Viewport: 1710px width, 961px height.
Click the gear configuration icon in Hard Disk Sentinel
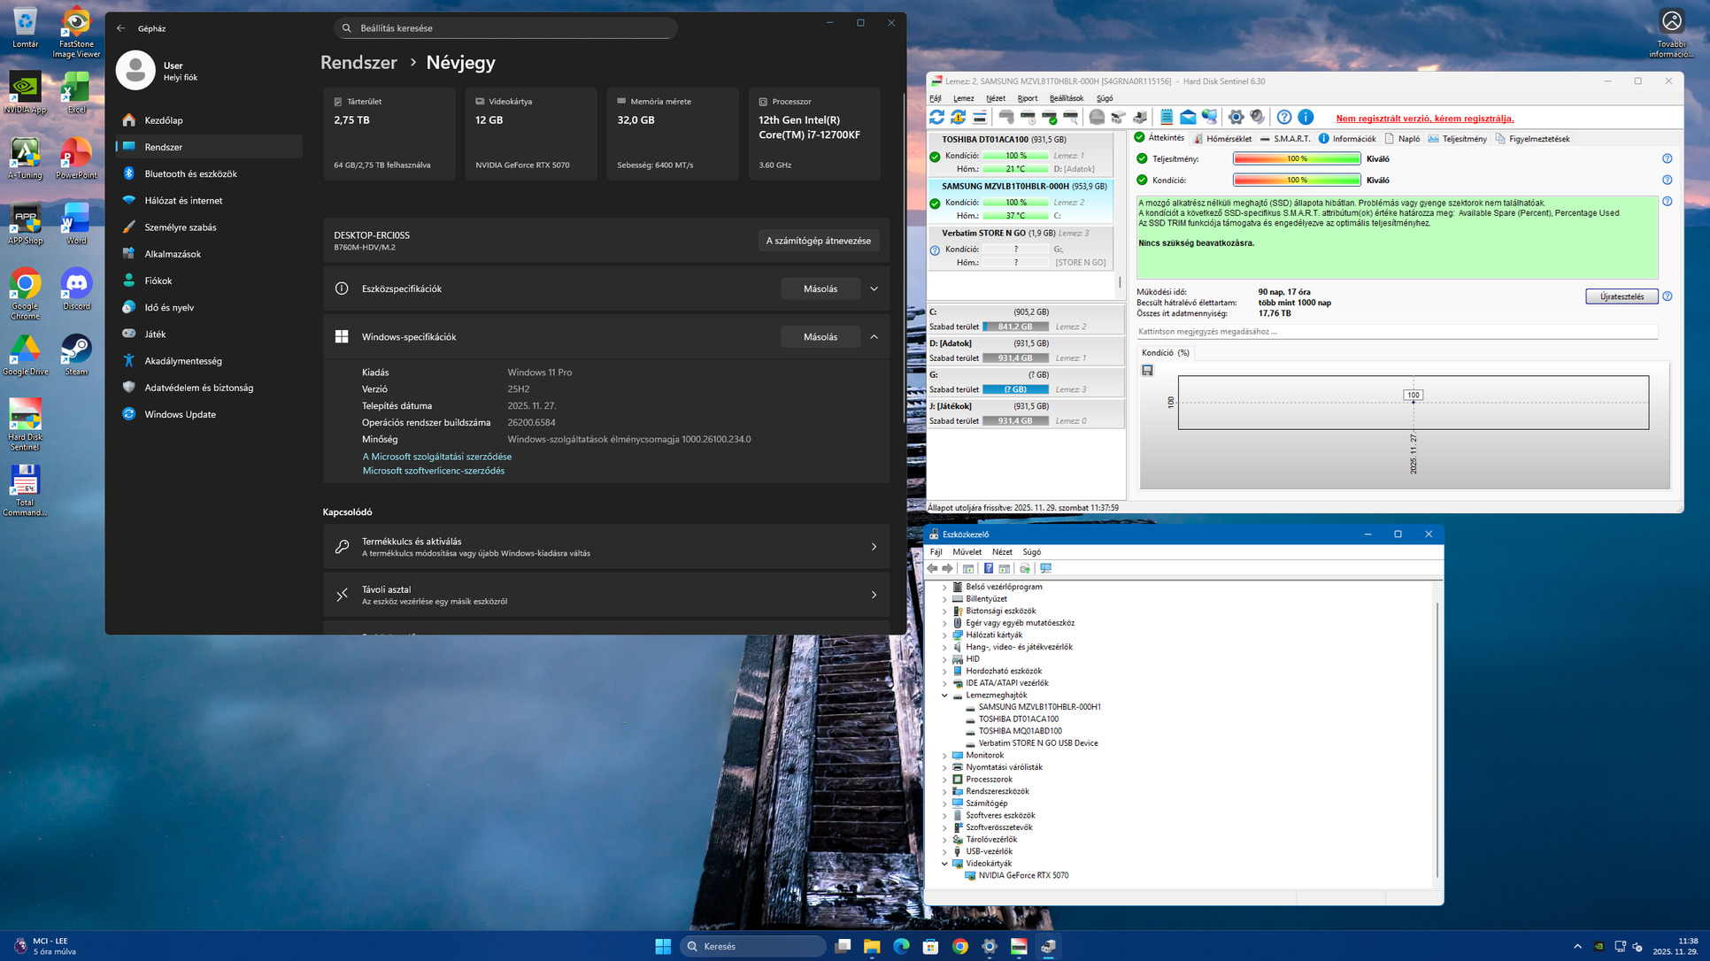(x=1236, y=118)
